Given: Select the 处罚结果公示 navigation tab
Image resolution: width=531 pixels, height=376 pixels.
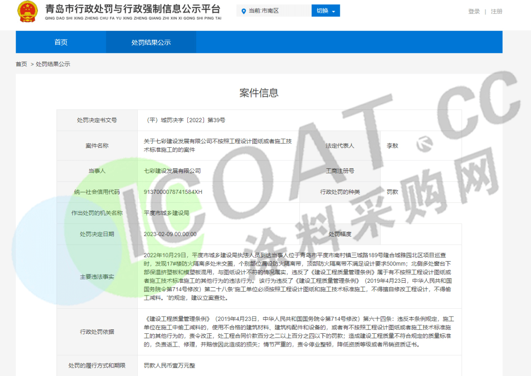Looking at the screenshot, I should (x=151, y=42).
